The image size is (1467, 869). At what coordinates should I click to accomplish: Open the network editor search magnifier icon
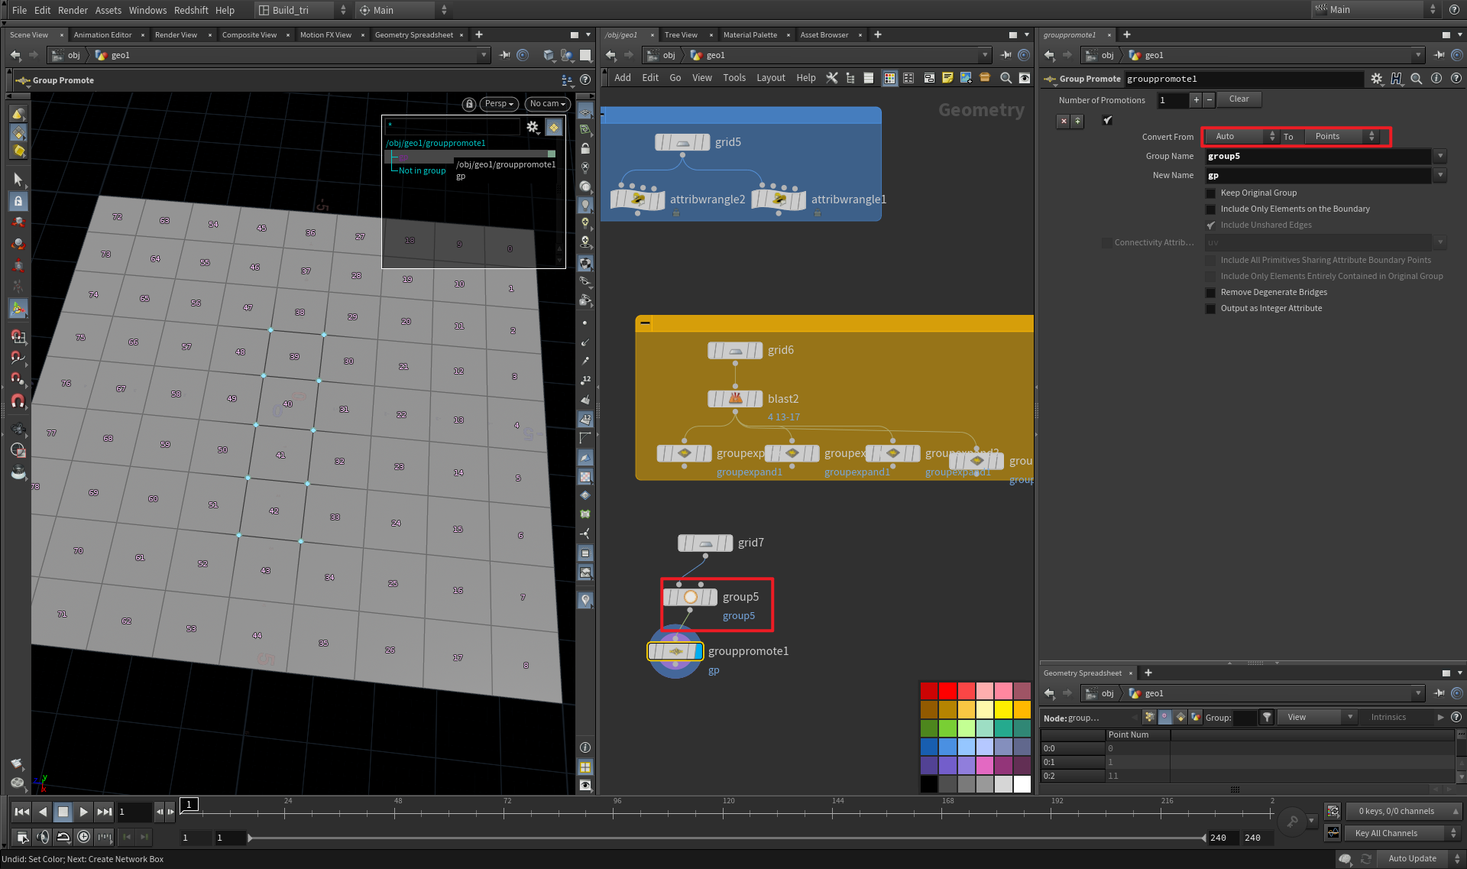(1006, 78)
